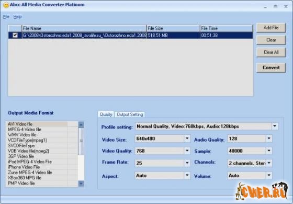Image resolution: width=293 pixels, height=204 pixels.
Task: Maximize the converter window
Action: coord(275,7)
